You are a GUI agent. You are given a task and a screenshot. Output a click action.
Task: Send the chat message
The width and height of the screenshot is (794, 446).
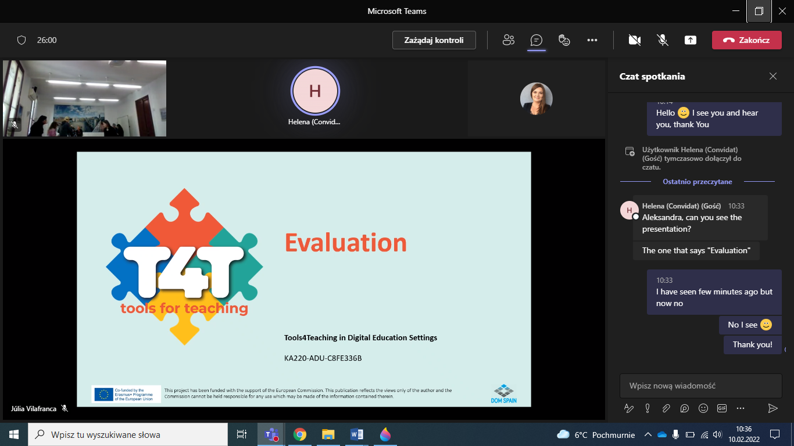pyautogui.click(x=772, y=408)
